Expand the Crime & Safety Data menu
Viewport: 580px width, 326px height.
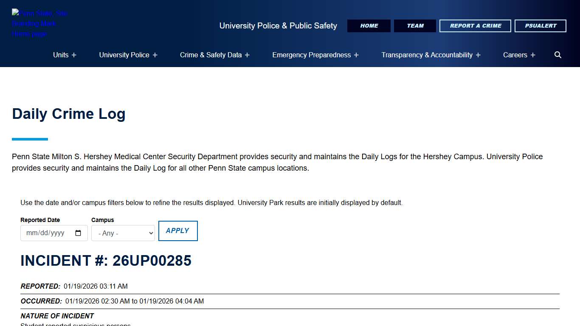click(214, 55)
